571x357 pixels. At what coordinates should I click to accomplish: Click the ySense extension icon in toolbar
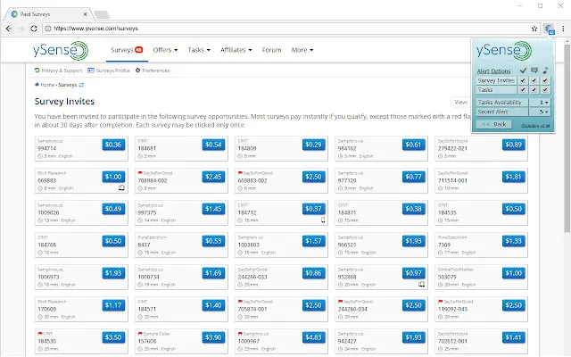[550, 29]
